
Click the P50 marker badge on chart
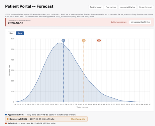coord(63,41)
